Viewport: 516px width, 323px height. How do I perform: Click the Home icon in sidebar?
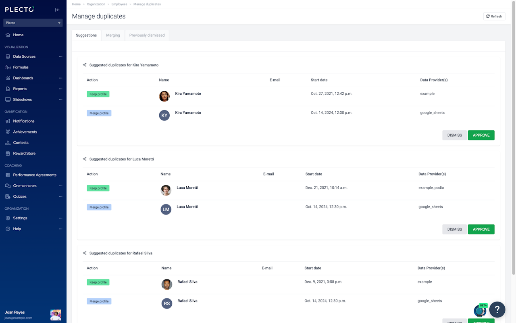(8, 35)
